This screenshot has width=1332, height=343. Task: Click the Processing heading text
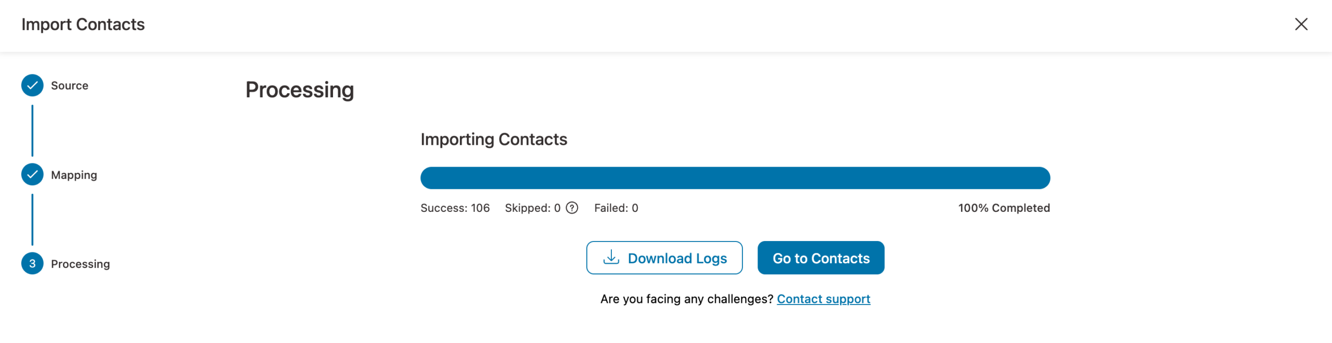(x=301, y=90)
